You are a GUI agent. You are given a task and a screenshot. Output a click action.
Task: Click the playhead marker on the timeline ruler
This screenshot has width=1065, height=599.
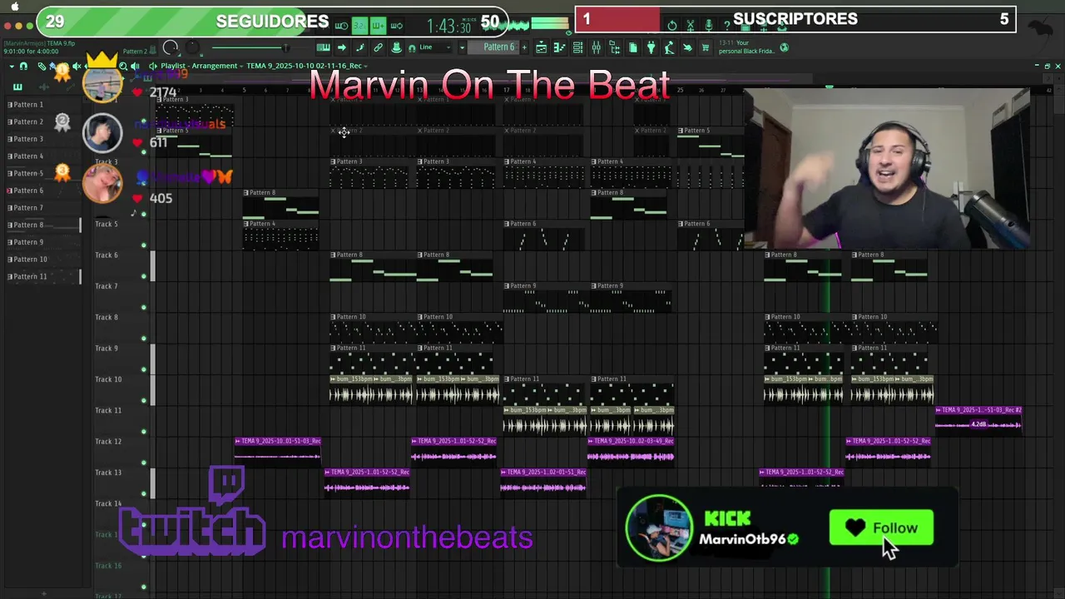[x=829, y=86]
